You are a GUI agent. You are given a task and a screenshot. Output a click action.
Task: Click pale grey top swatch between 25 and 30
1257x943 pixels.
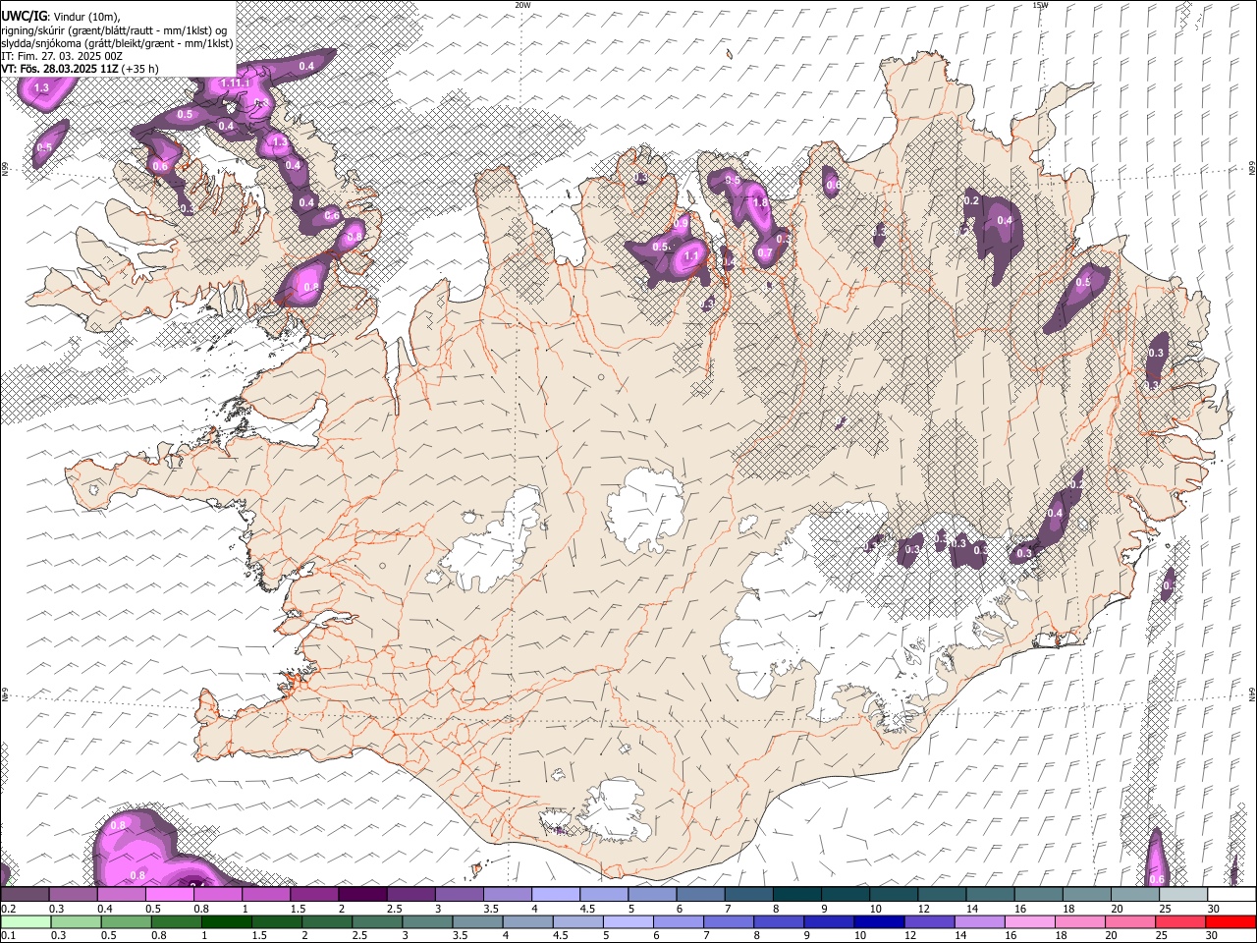1181,894
